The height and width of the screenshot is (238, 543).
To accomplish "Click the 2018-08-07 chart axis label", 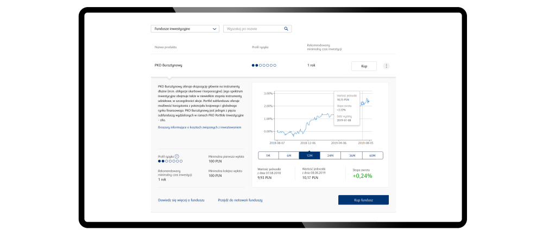I will (277, 142).
